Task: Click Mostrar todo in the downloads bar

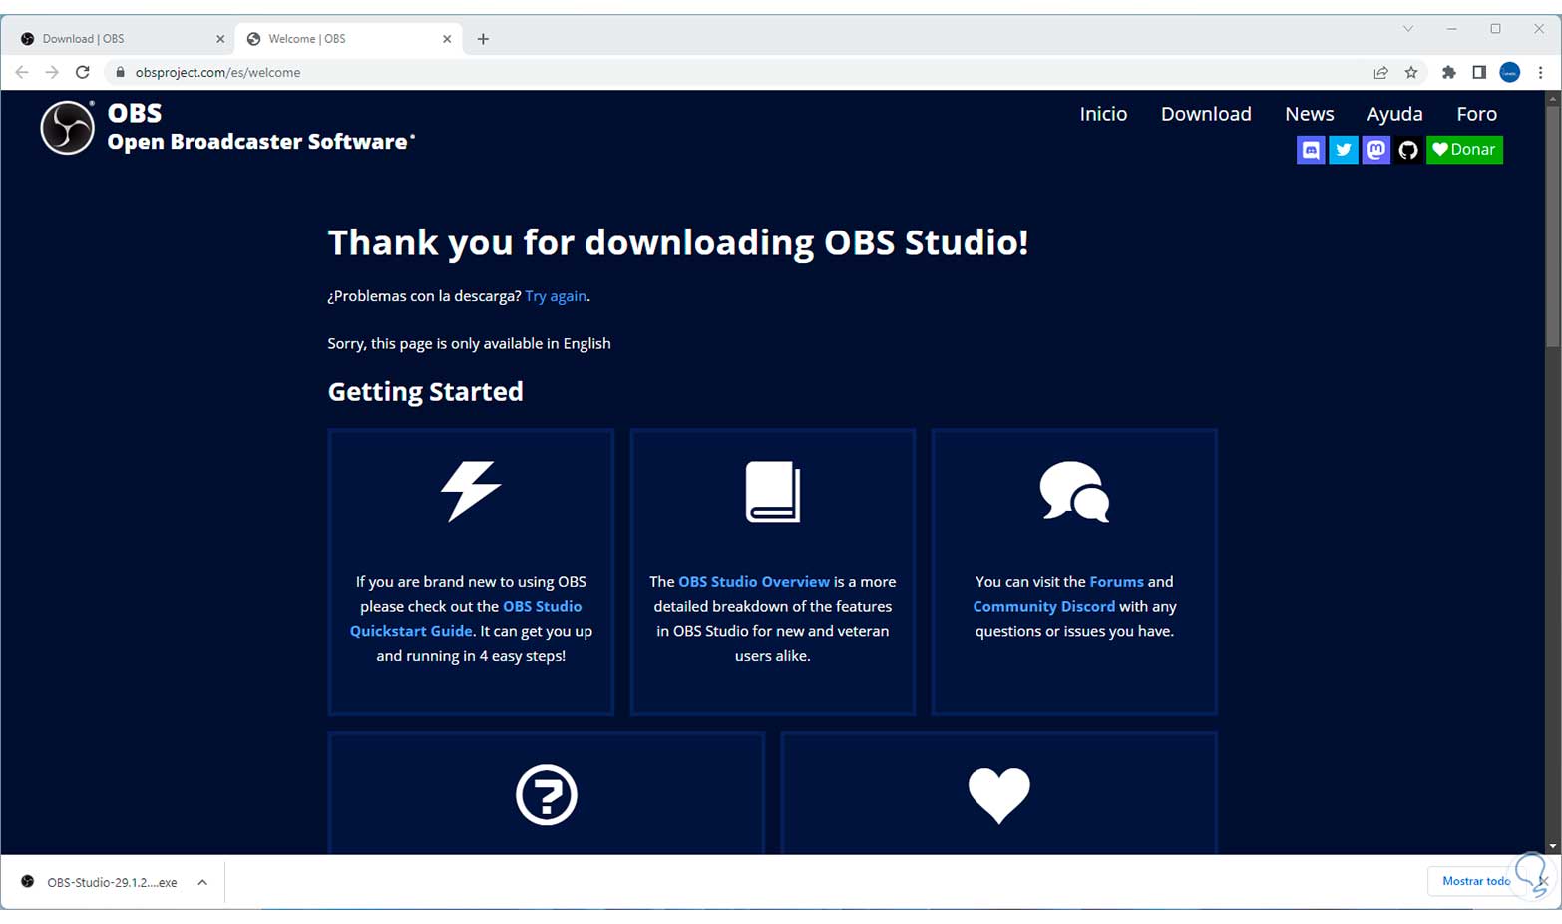Action: (x=1476, y=881)
